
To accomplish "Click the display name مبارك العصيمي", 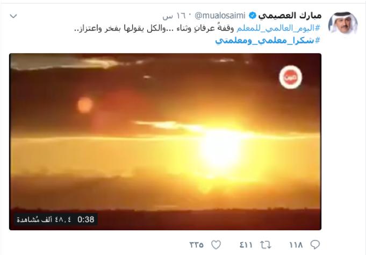I will point(290,16).
